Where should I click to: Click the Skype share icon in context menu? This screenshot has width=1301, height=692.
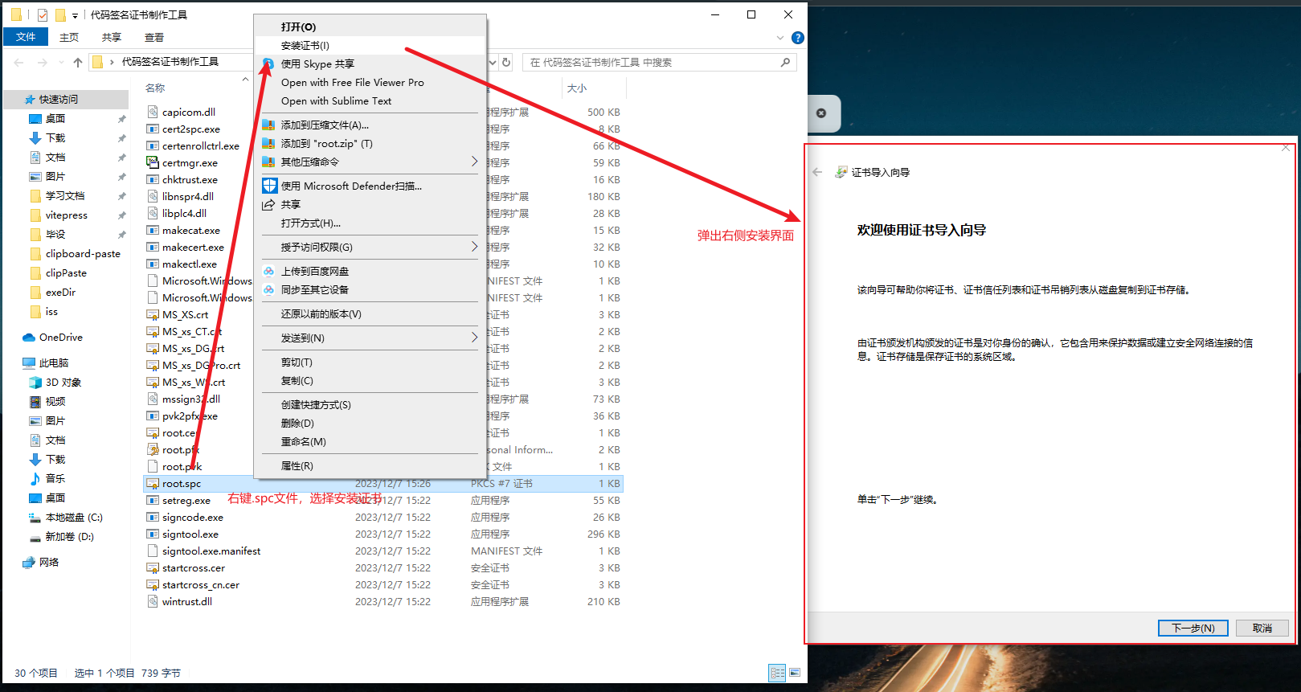click(268, 63)
